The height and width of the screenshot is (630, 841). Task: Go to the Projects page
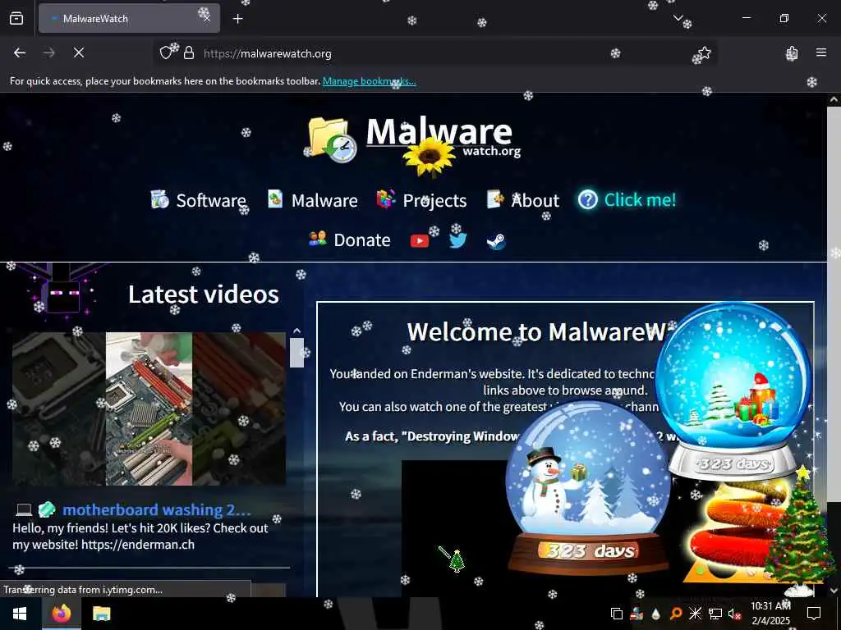point(434,200)
